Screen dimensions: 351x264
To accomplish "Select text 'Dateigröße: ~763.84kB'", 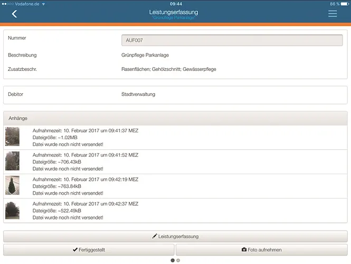I will coord(57,186).
